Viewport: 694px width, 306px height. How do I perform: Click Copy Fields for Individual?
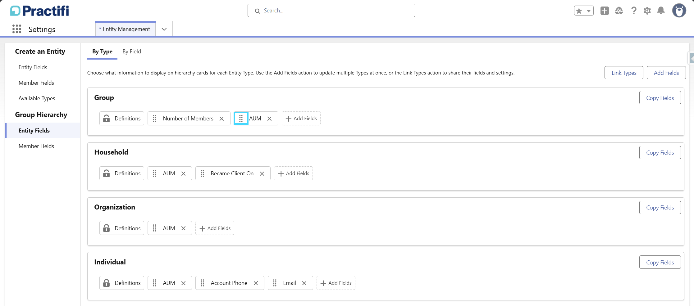coord(660,263)
